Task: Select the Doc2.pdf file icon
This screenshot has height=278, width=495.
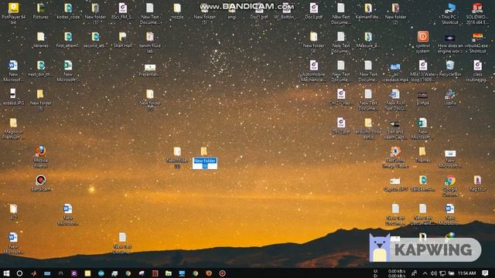Action: tap(340, 126)
